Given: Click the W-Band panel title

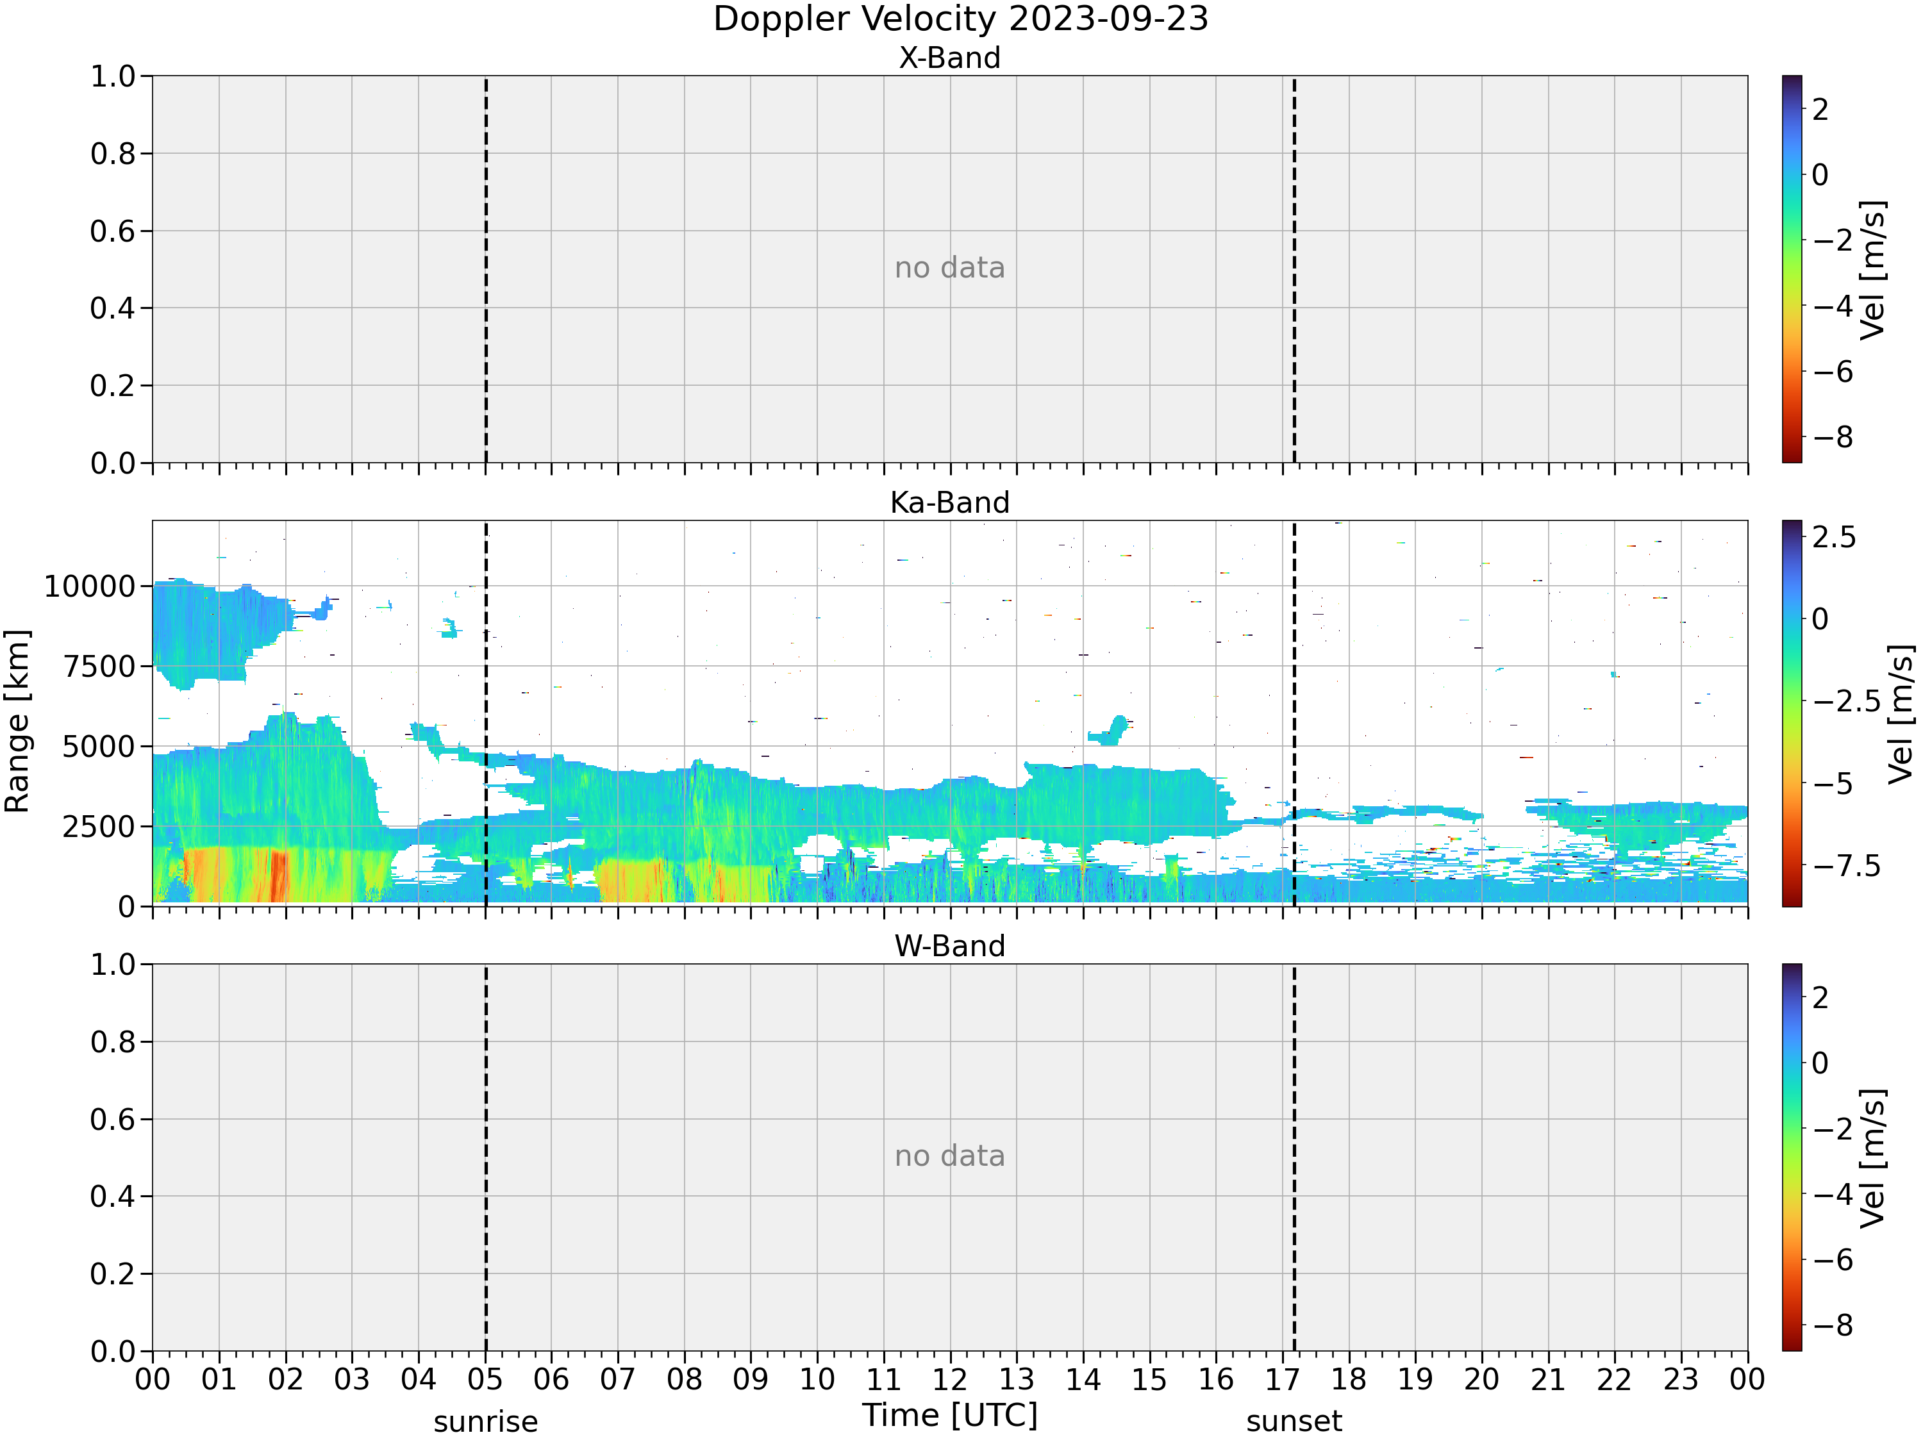Looking at the screenshot, I should pos(949,946).
